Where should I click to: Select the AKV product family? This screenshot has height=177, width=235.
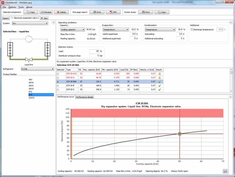pyautogui.click(x=31, y=80)
